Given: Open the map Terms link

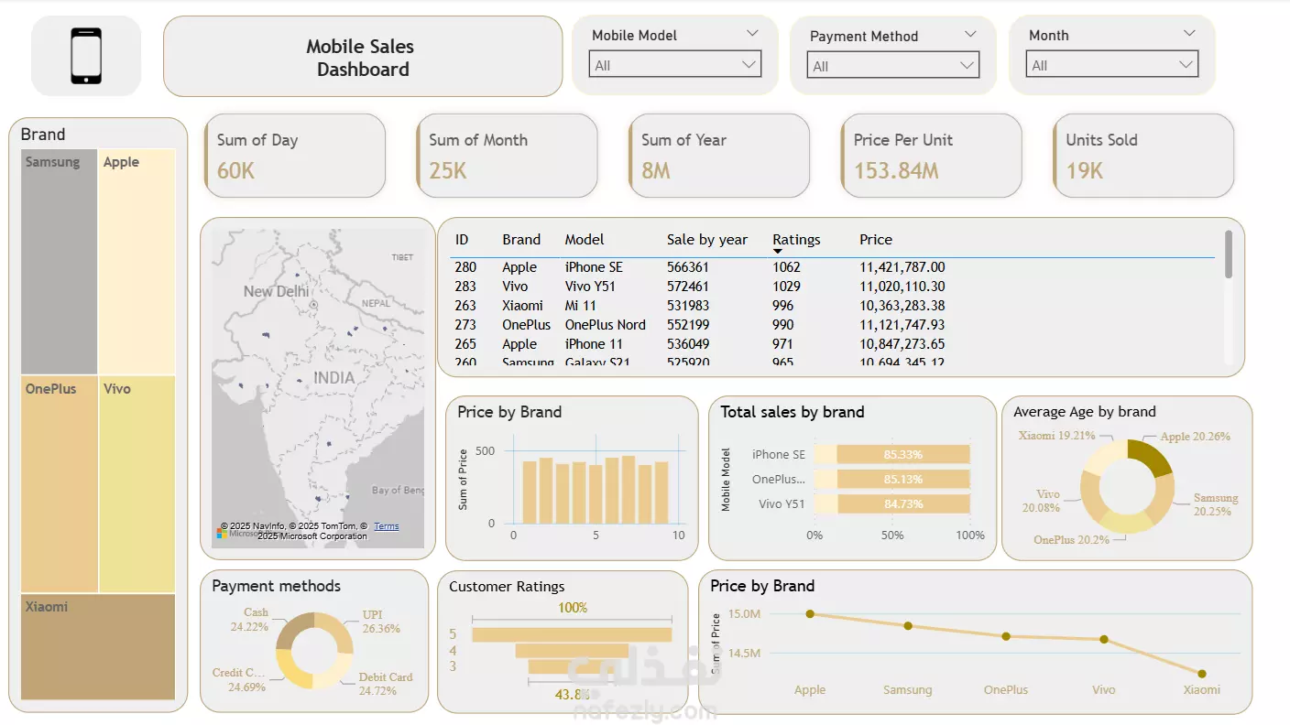Looking at the screenshot, I should (386, 526).
